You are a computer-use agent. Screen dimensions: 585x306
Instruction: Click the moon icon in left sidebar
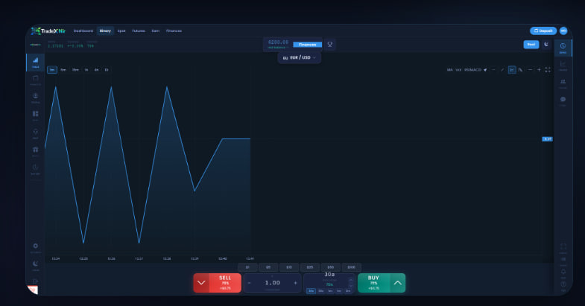tap(36, 264)
